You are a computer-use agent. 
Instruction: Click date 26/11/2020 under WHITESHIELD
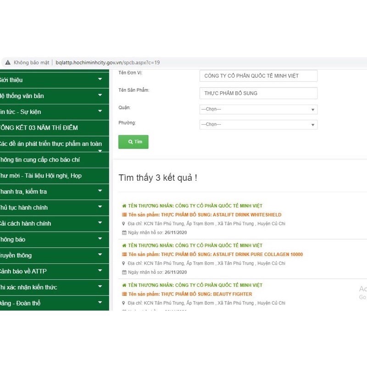[176, 233]
